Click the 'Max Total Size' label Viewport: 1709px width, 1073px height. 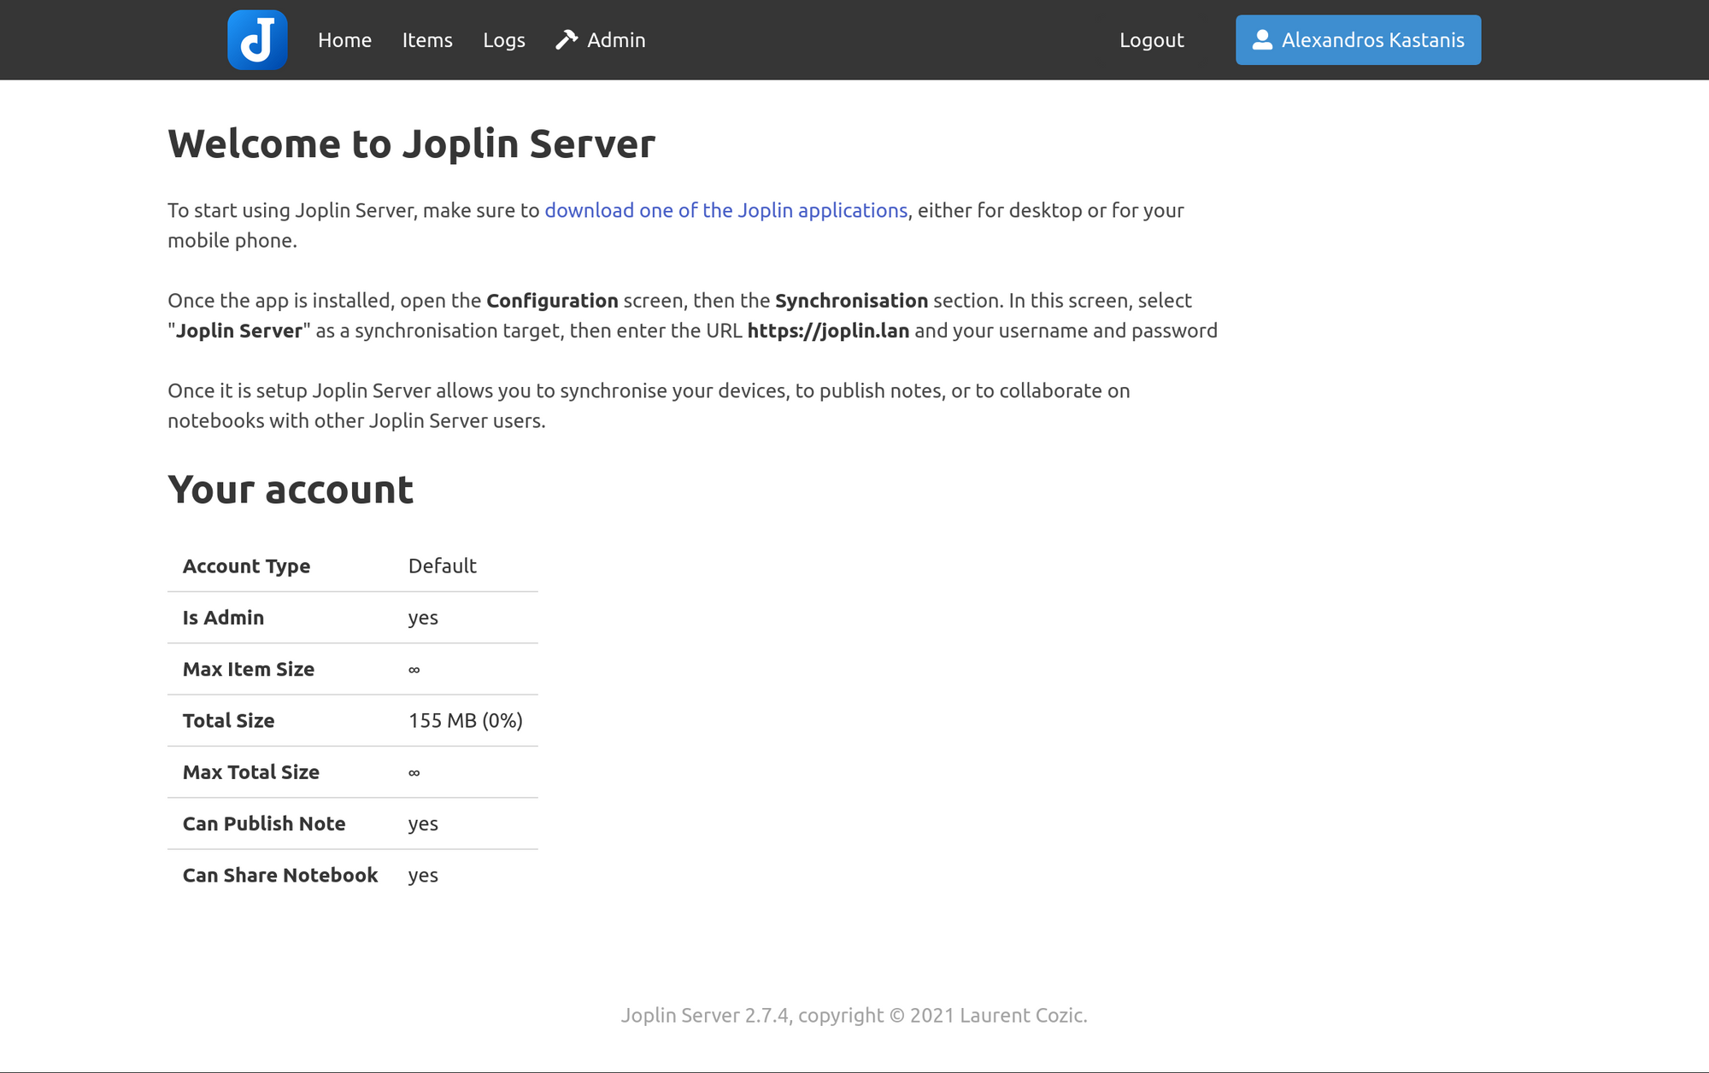pos(251,772)
